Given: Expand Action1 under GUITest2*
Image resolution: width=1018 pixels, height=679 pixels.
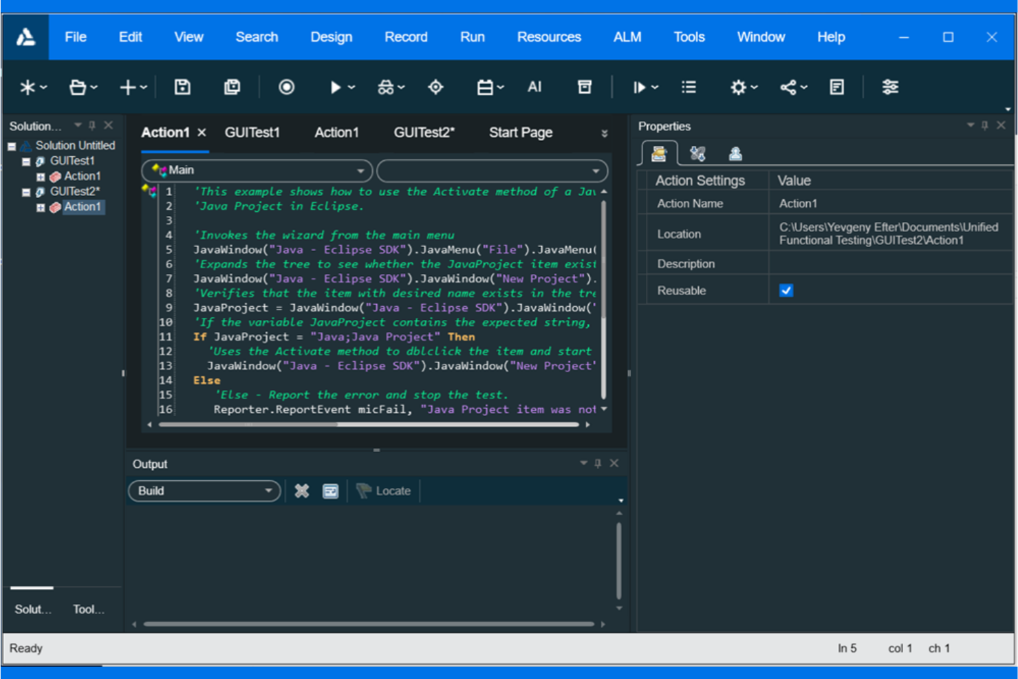Looking at the screenshot, I should 41,207.
